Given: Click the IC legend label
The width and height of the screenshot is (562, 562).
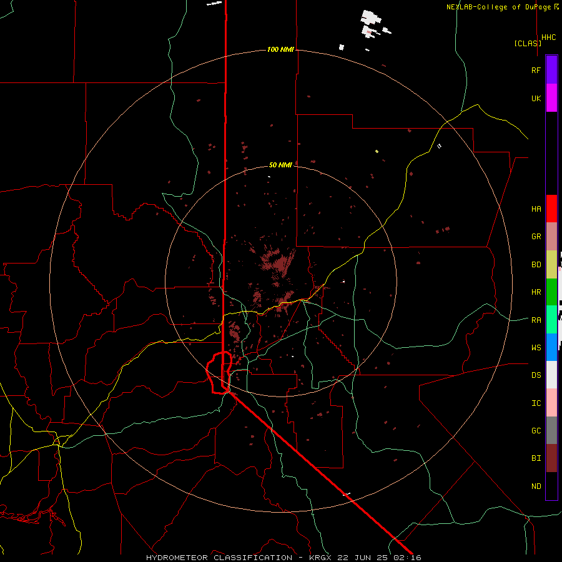Looking at the screenshot, I should [x=536, y=403].
